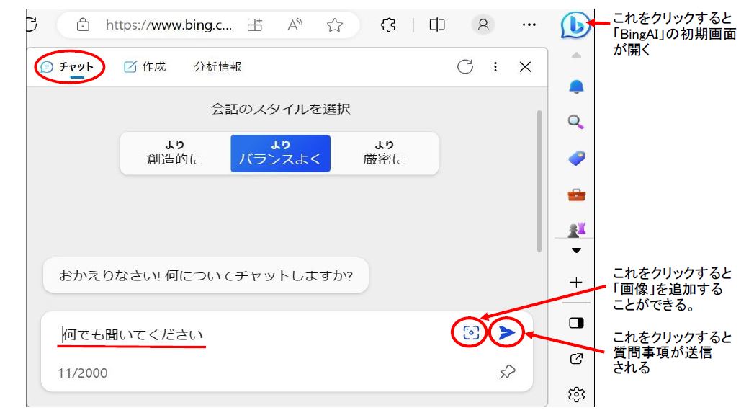Click the pin icon in chat box
This screenshot has width=754, height=418.
click(x=507, y=372)
